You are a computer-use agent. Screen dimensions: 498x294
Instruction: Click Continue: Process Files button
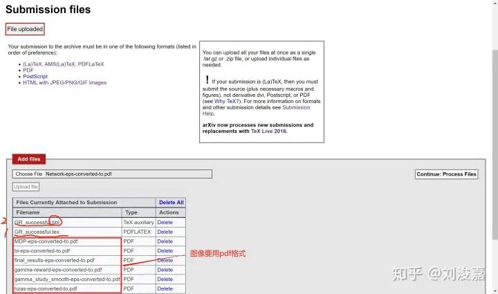coord(446,174)
